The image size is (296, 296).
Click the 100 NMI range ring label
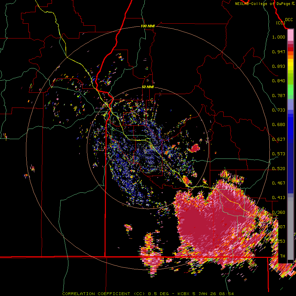point(148,26)
